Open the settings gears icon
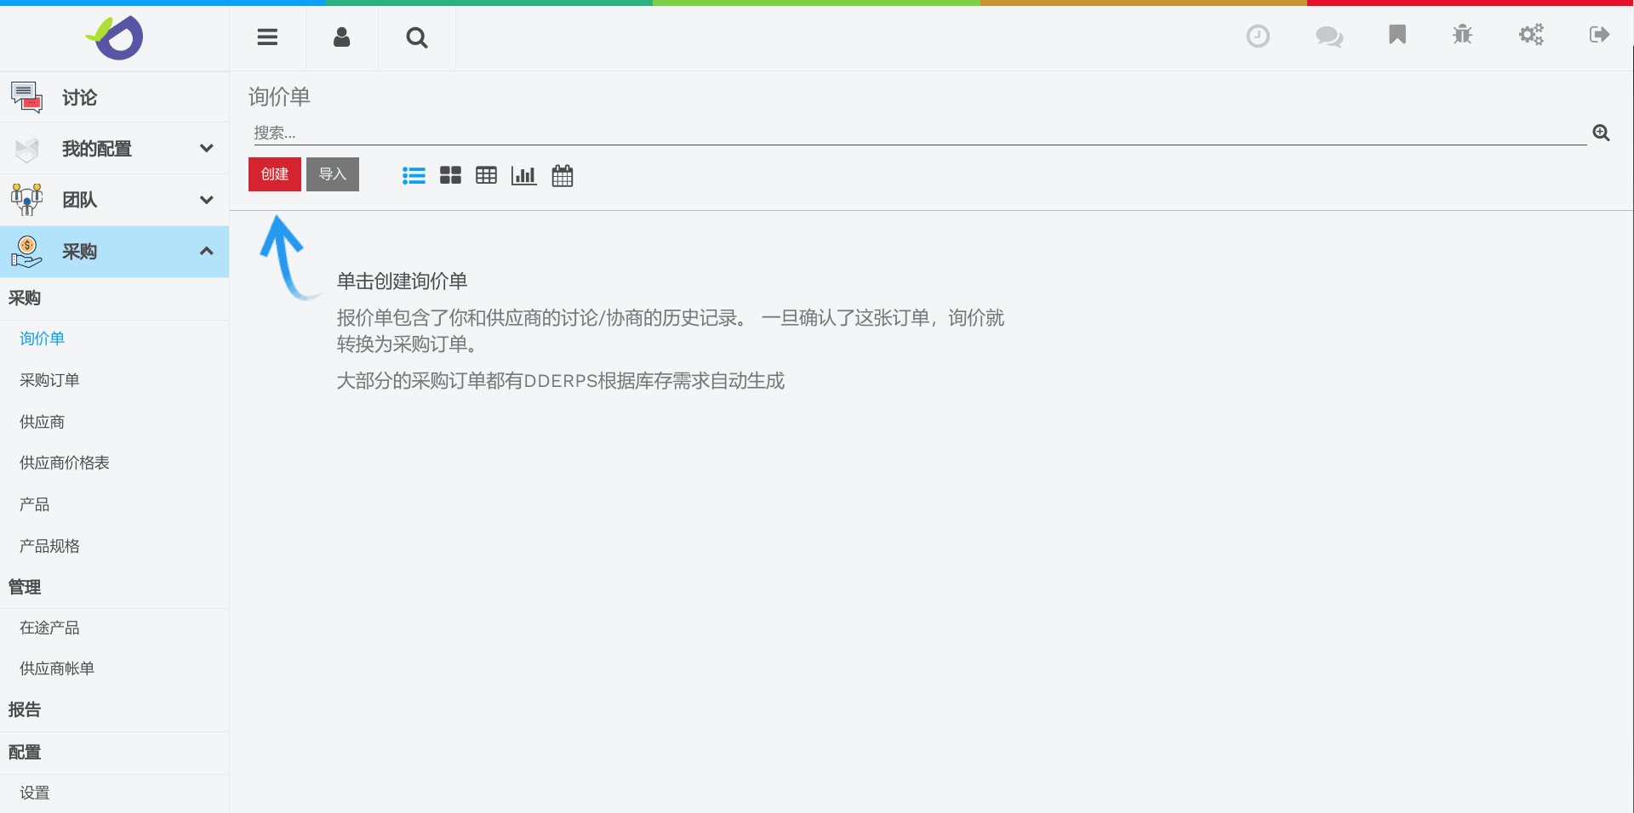 tap(1531, 35)
